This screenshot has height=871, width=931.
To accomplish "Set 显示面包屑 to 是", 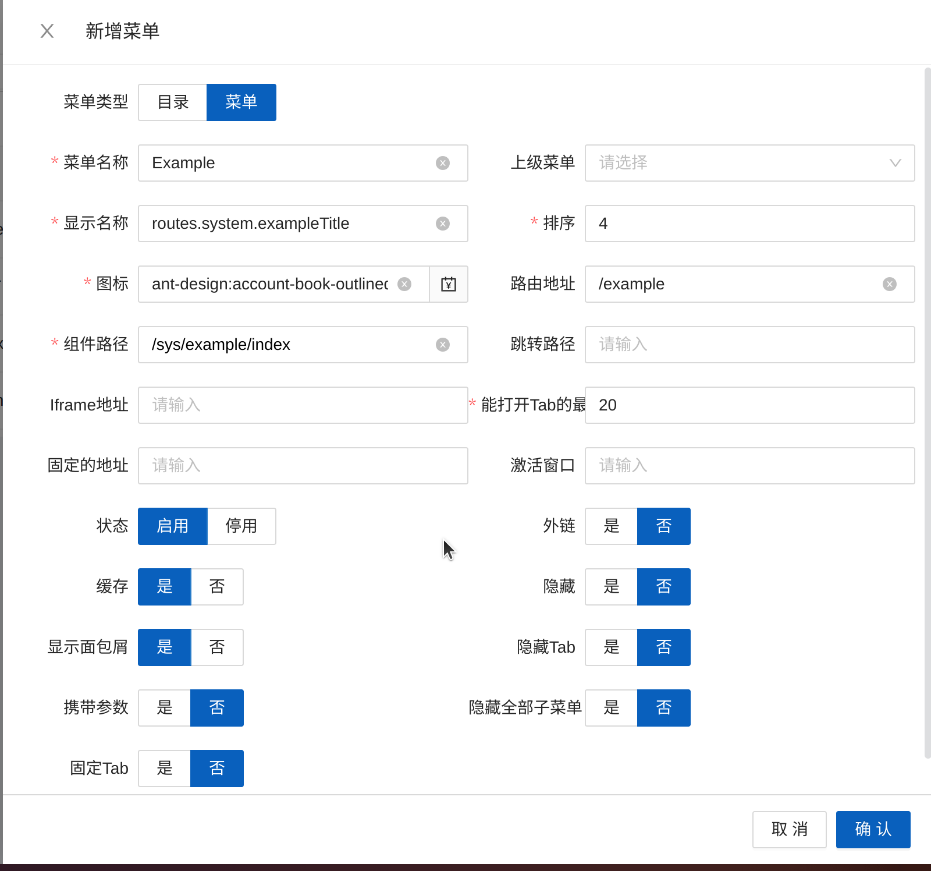I will pos(165,647).
